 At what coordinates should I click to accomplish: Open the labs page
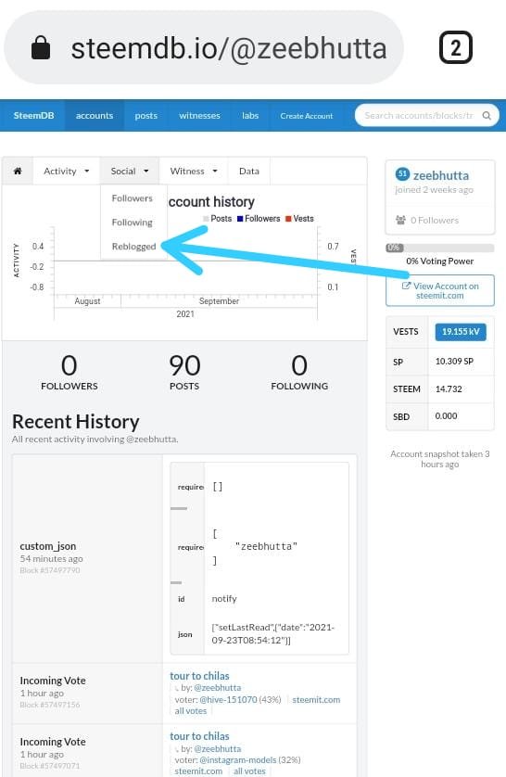(250, 116)
